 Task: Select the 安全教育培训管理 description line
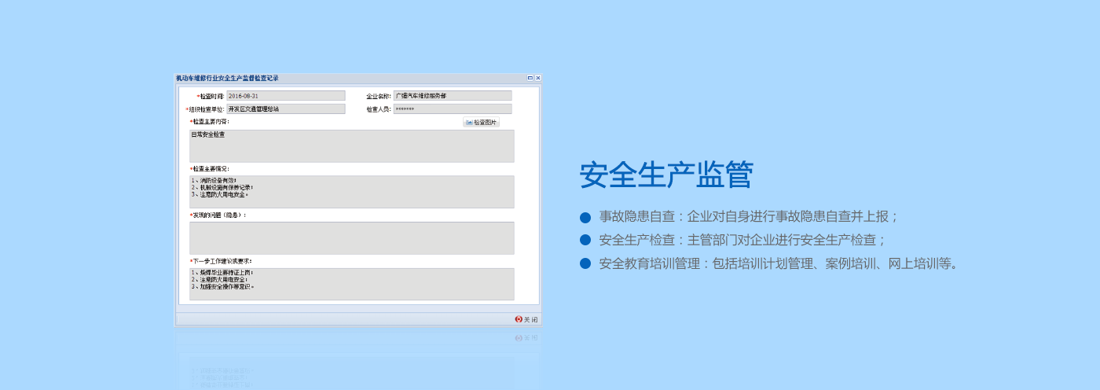(779, 264)
